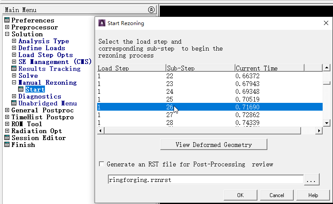Click the time value 0.69348
Screen dimensions: 333x204
[247, 92]
